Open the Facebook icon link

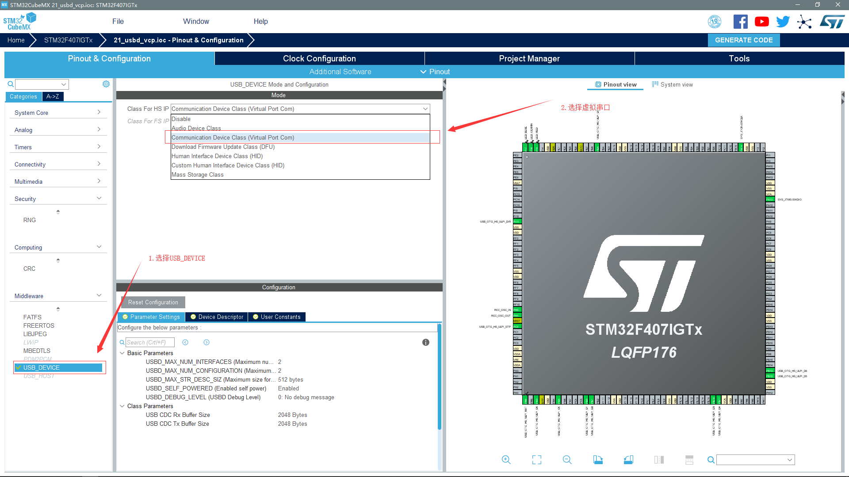pos(740,22)
